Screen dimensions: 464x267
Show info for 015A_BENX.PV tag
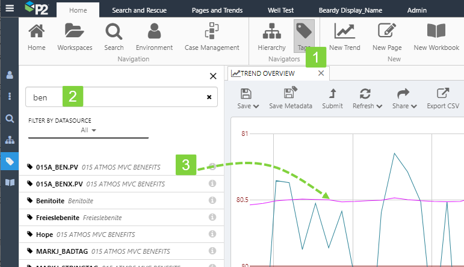(212, 183)
